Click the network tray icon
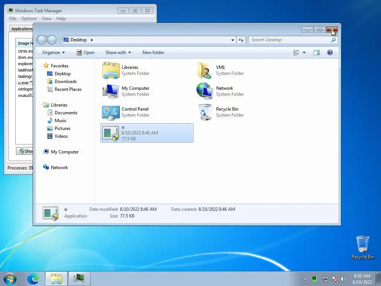This screenshot has height=286, width=381. [325, 279]
